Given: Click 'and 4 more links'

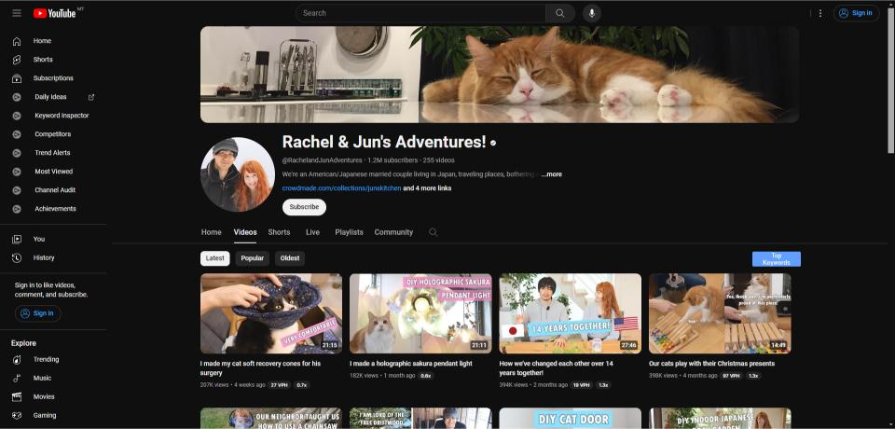Looking at the screenshot, I should click(x=428, y=188).
